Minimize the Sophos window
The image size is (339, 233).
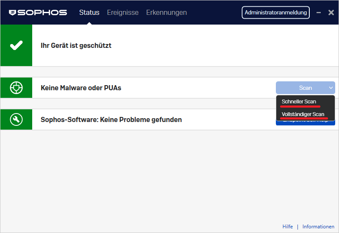coord(319,13)
